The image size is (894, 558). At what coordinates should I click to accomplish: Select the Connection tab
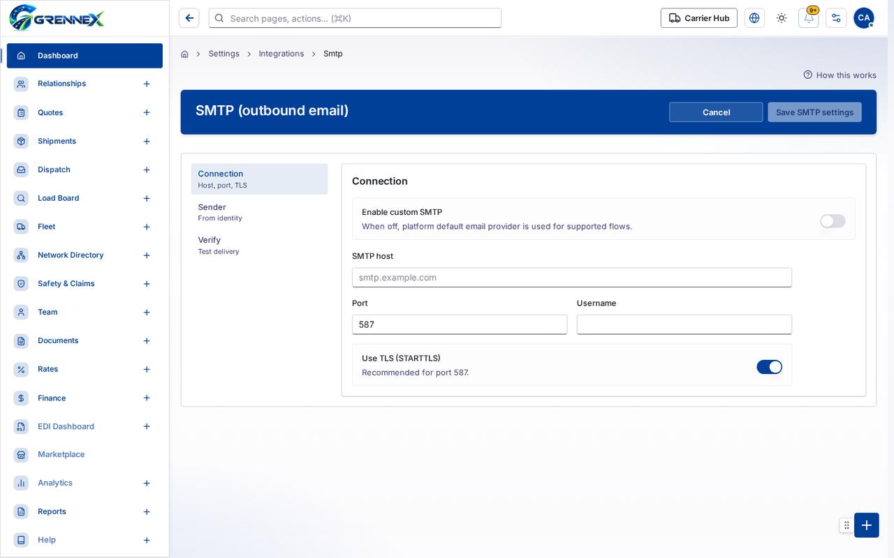(x=259, y=179)
